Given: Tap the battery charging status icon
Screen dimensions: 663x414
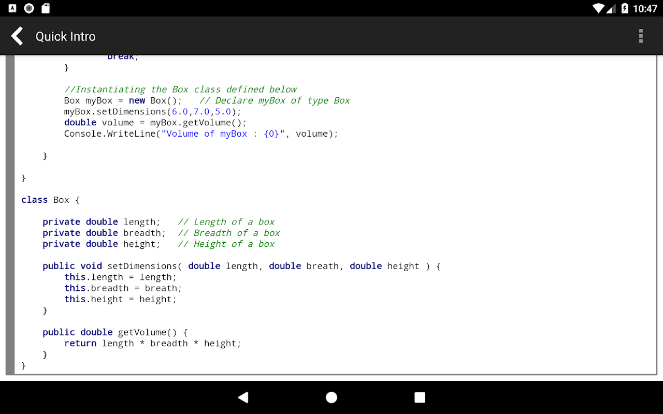Looking at the screenshot, I should (x=625, y=8).
